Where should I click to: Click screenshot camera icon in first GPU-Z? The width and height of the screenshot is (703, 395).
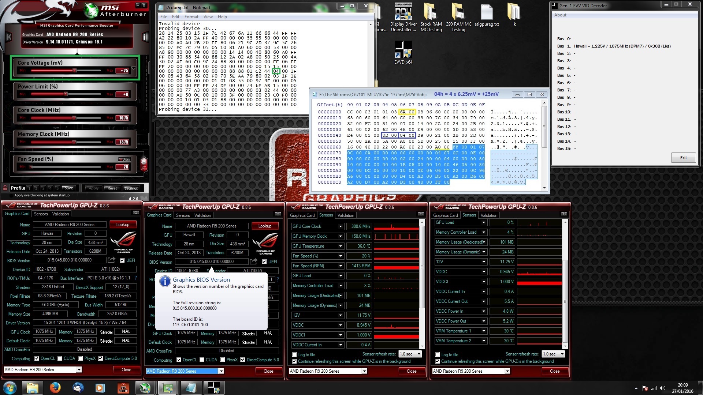point(135,212)
